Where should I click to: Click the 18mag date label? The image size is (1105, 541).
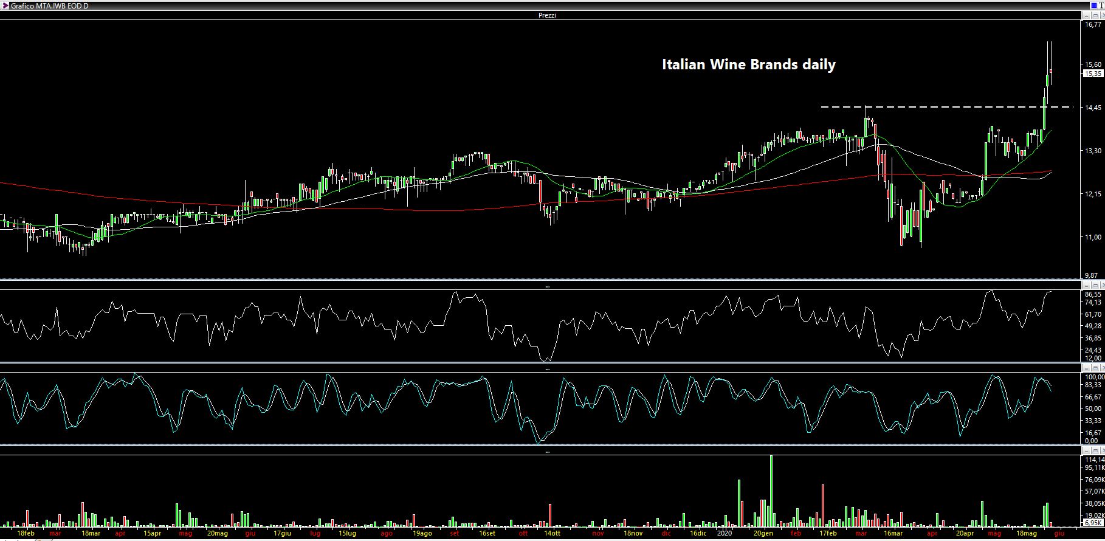point(1027,534)
